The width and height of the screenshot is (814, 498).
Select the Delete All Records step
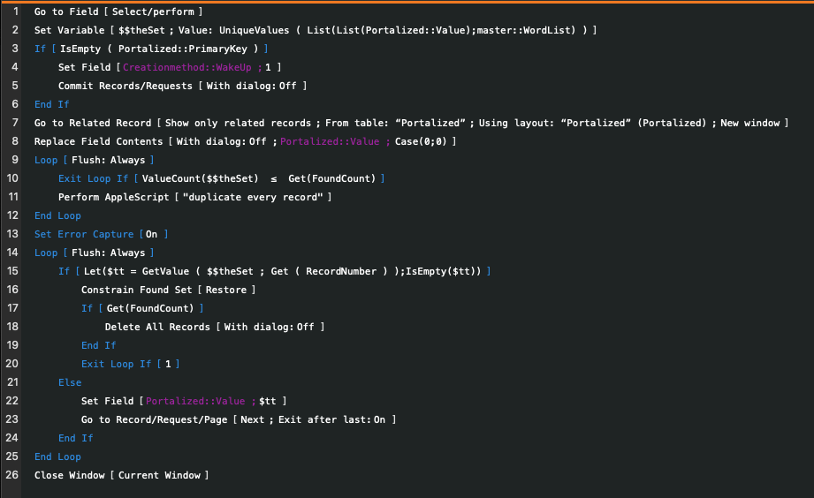(x=215, y=327)
